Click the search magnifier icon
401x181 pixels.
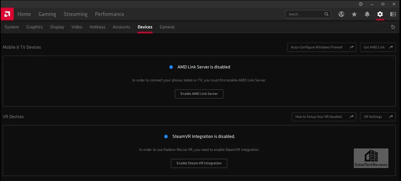(326, 14)
